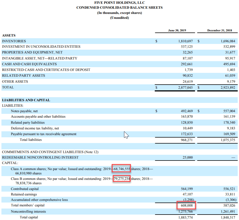
Task: Click LIABILITIES AND CAPITAL heading
Action: pos(26,100)
